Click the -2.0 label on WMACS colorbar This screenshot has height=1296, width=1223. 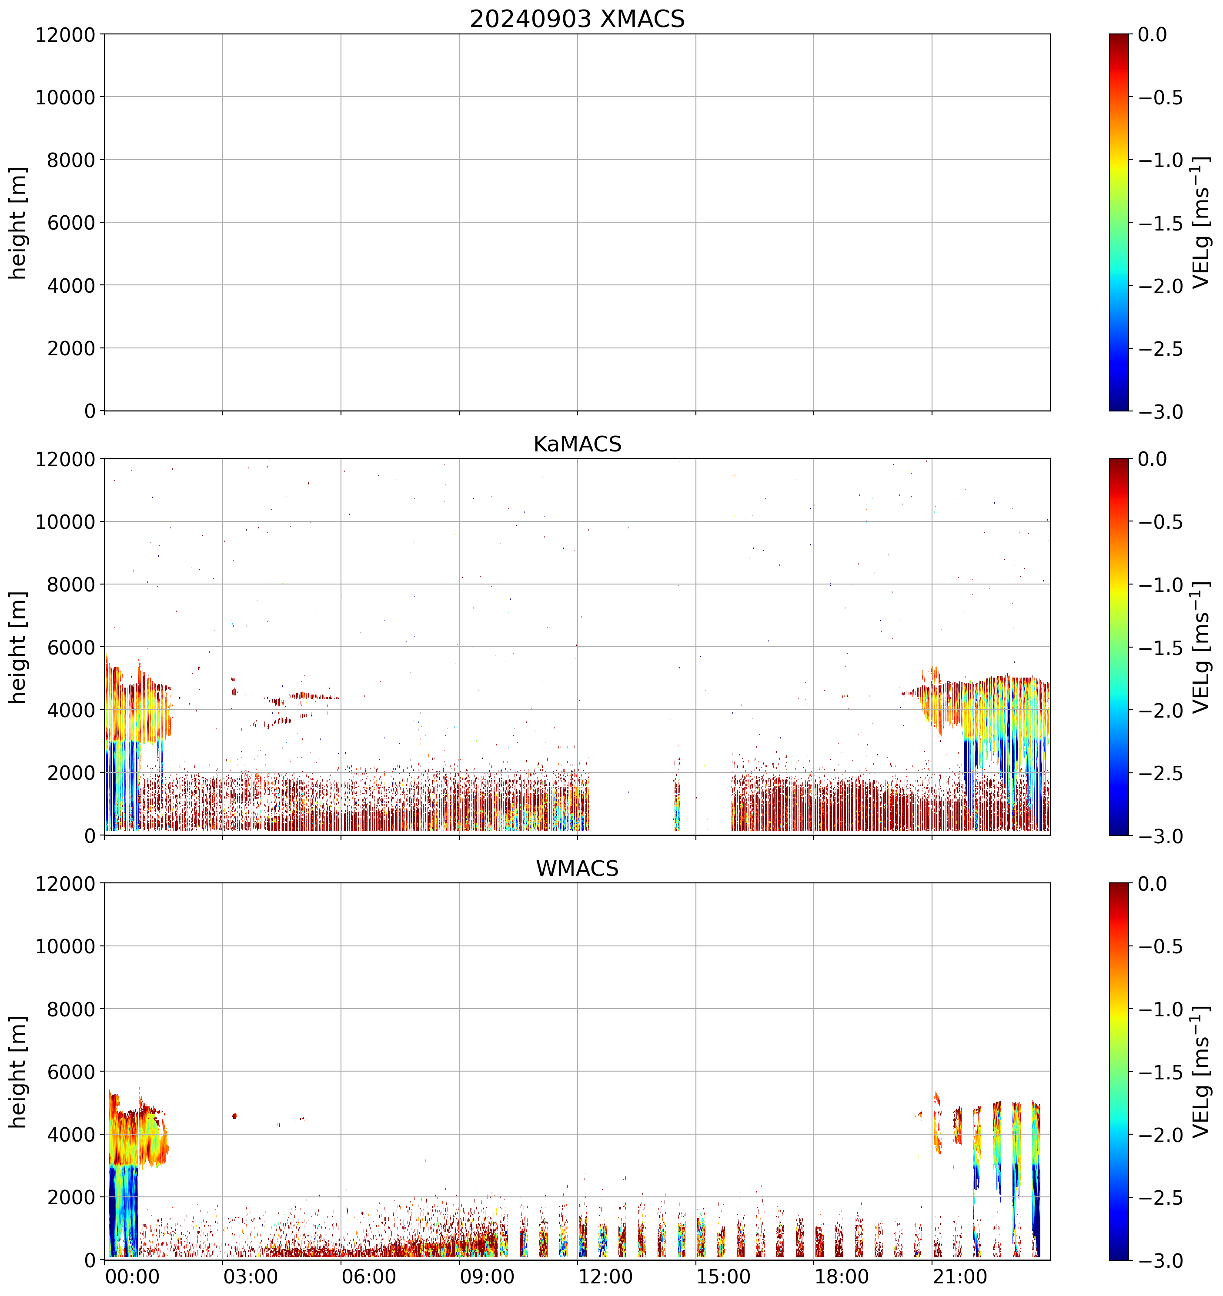1161,1135
